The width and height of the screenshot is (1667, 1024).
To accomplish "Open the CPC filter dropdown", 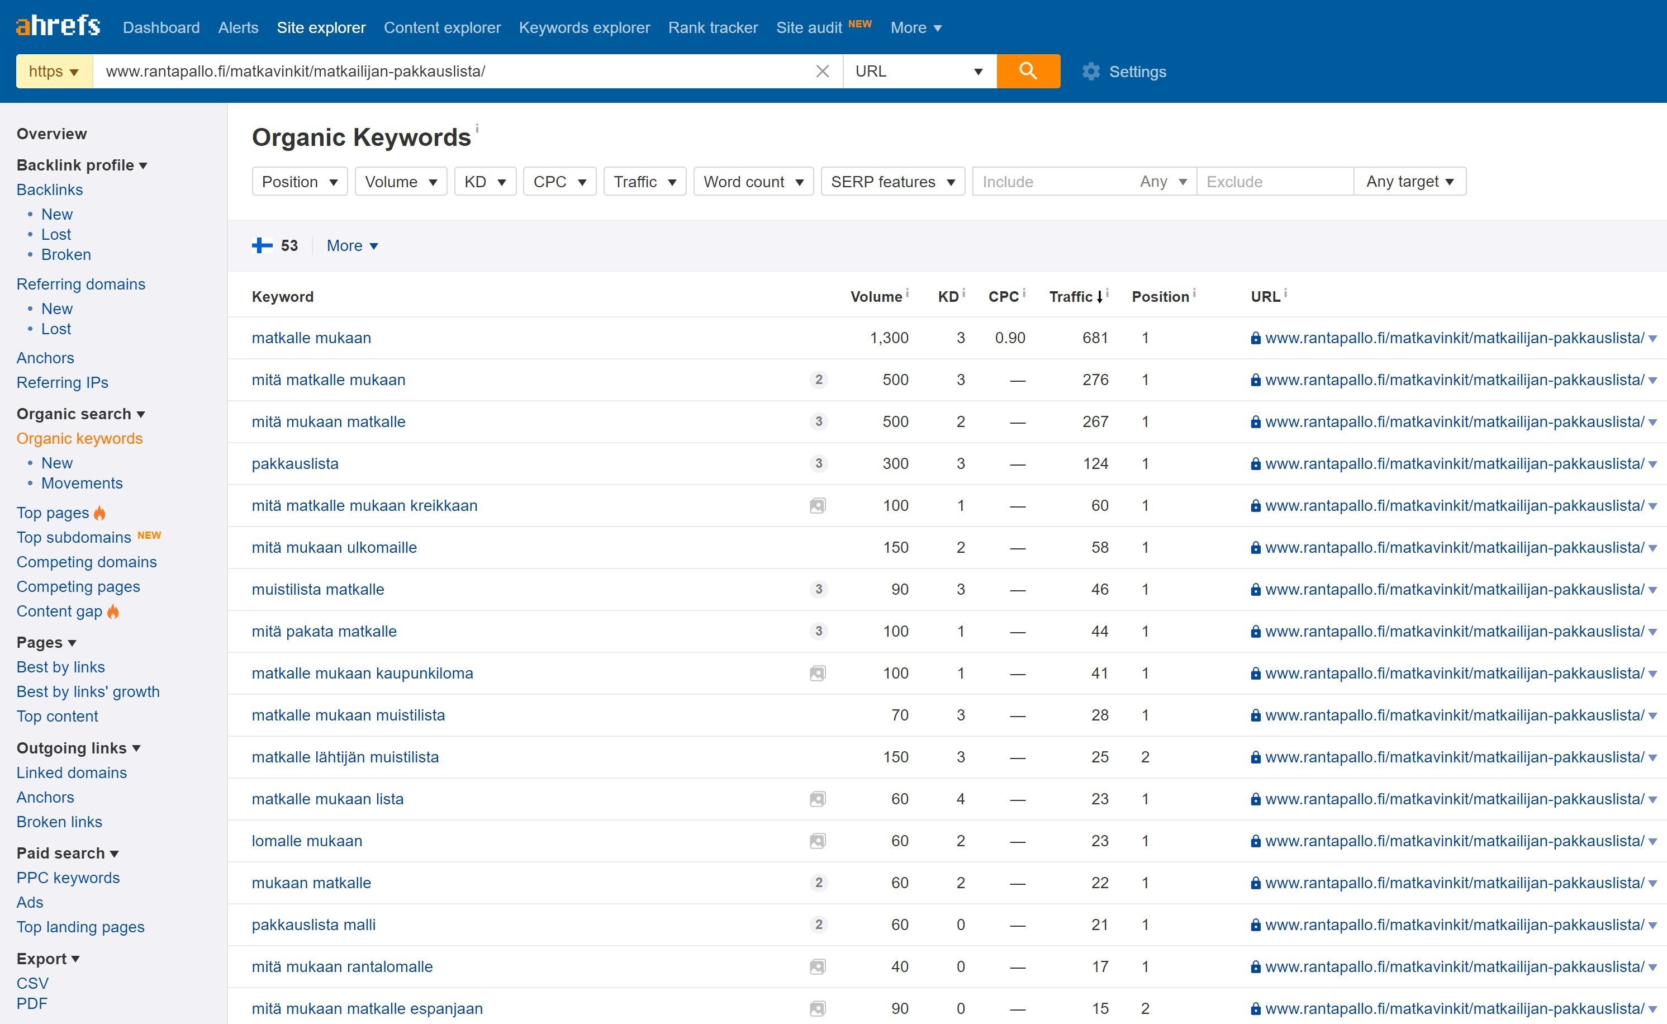I will [x=560, y=182].
